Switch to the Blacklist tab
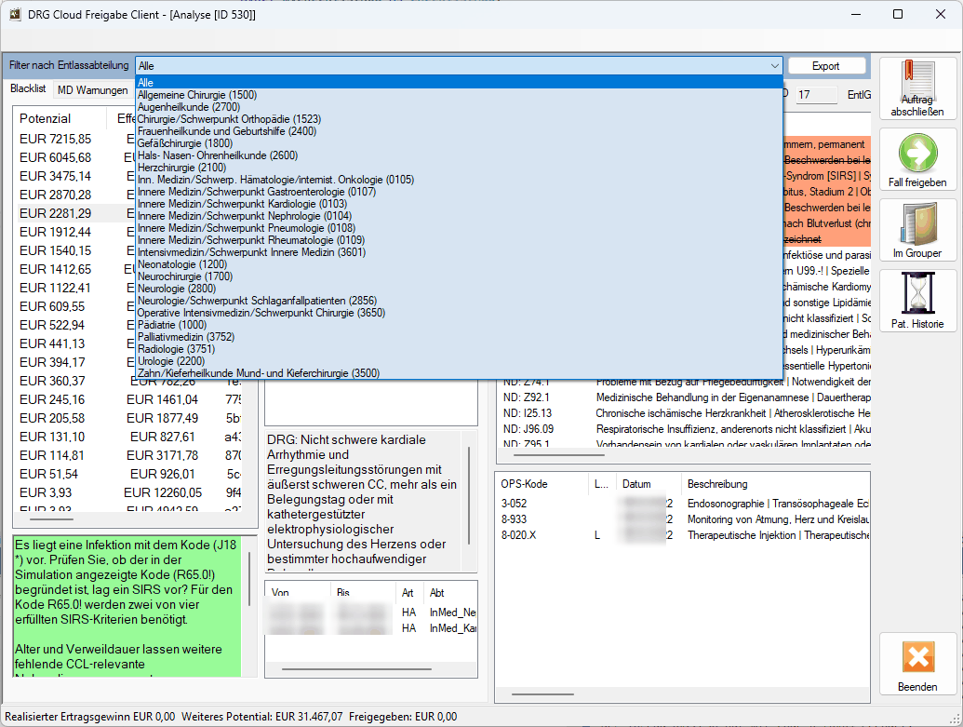 coord(28,89)
